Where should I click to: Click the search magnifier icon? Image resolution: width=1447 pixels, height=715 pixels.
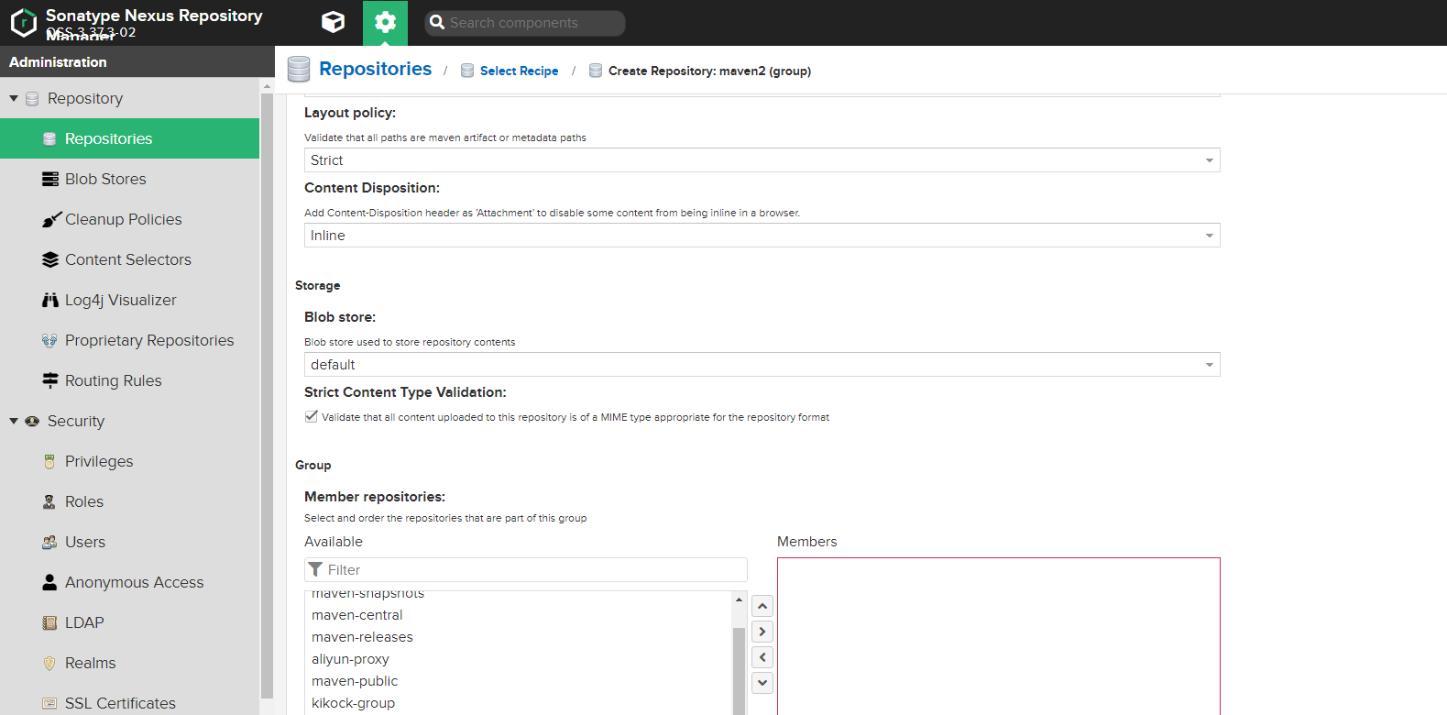[437, 22]
